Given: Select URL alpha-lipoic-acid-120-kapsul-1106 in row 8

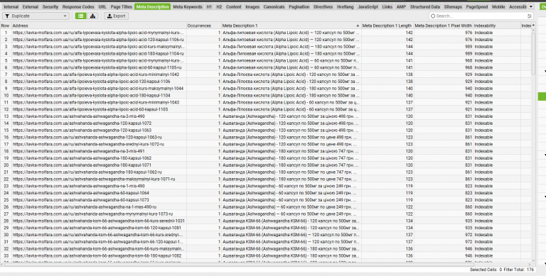Looking at the screenshot, I should pos(92,82).
